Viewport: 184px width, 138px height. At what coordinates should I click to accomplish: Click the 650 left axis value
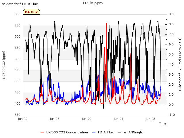[x=18, y=48]
